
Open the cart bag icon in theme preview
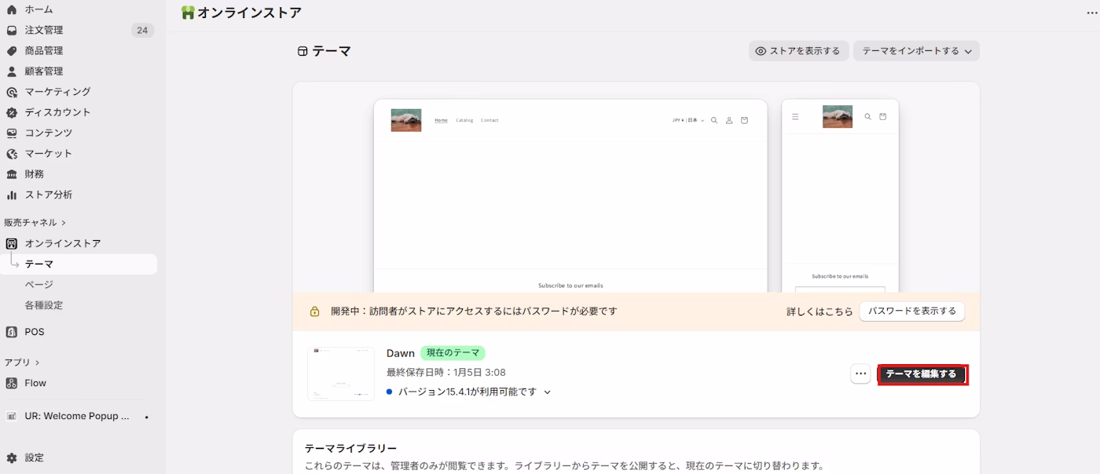744,120
